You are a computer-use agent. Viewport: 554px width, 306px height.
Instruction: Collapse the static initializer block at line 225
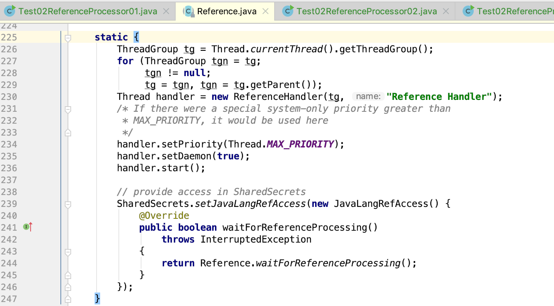[68, 37]
